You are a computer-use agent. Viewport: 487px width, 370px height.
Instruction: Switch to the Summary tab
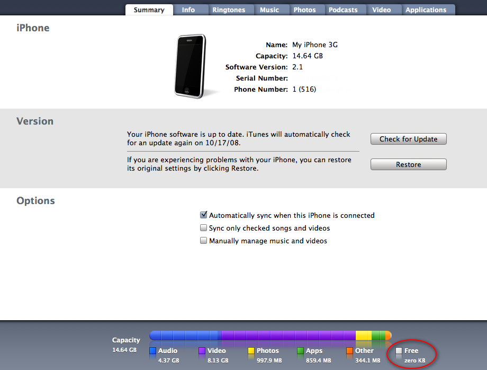coord(149,10)
